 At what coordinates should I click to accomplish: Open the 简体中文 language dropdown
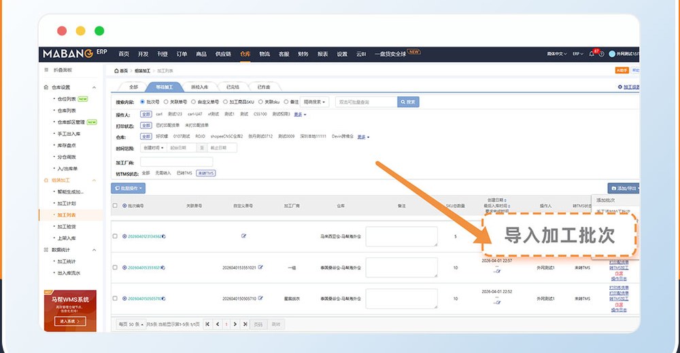(x=557, y=54)
